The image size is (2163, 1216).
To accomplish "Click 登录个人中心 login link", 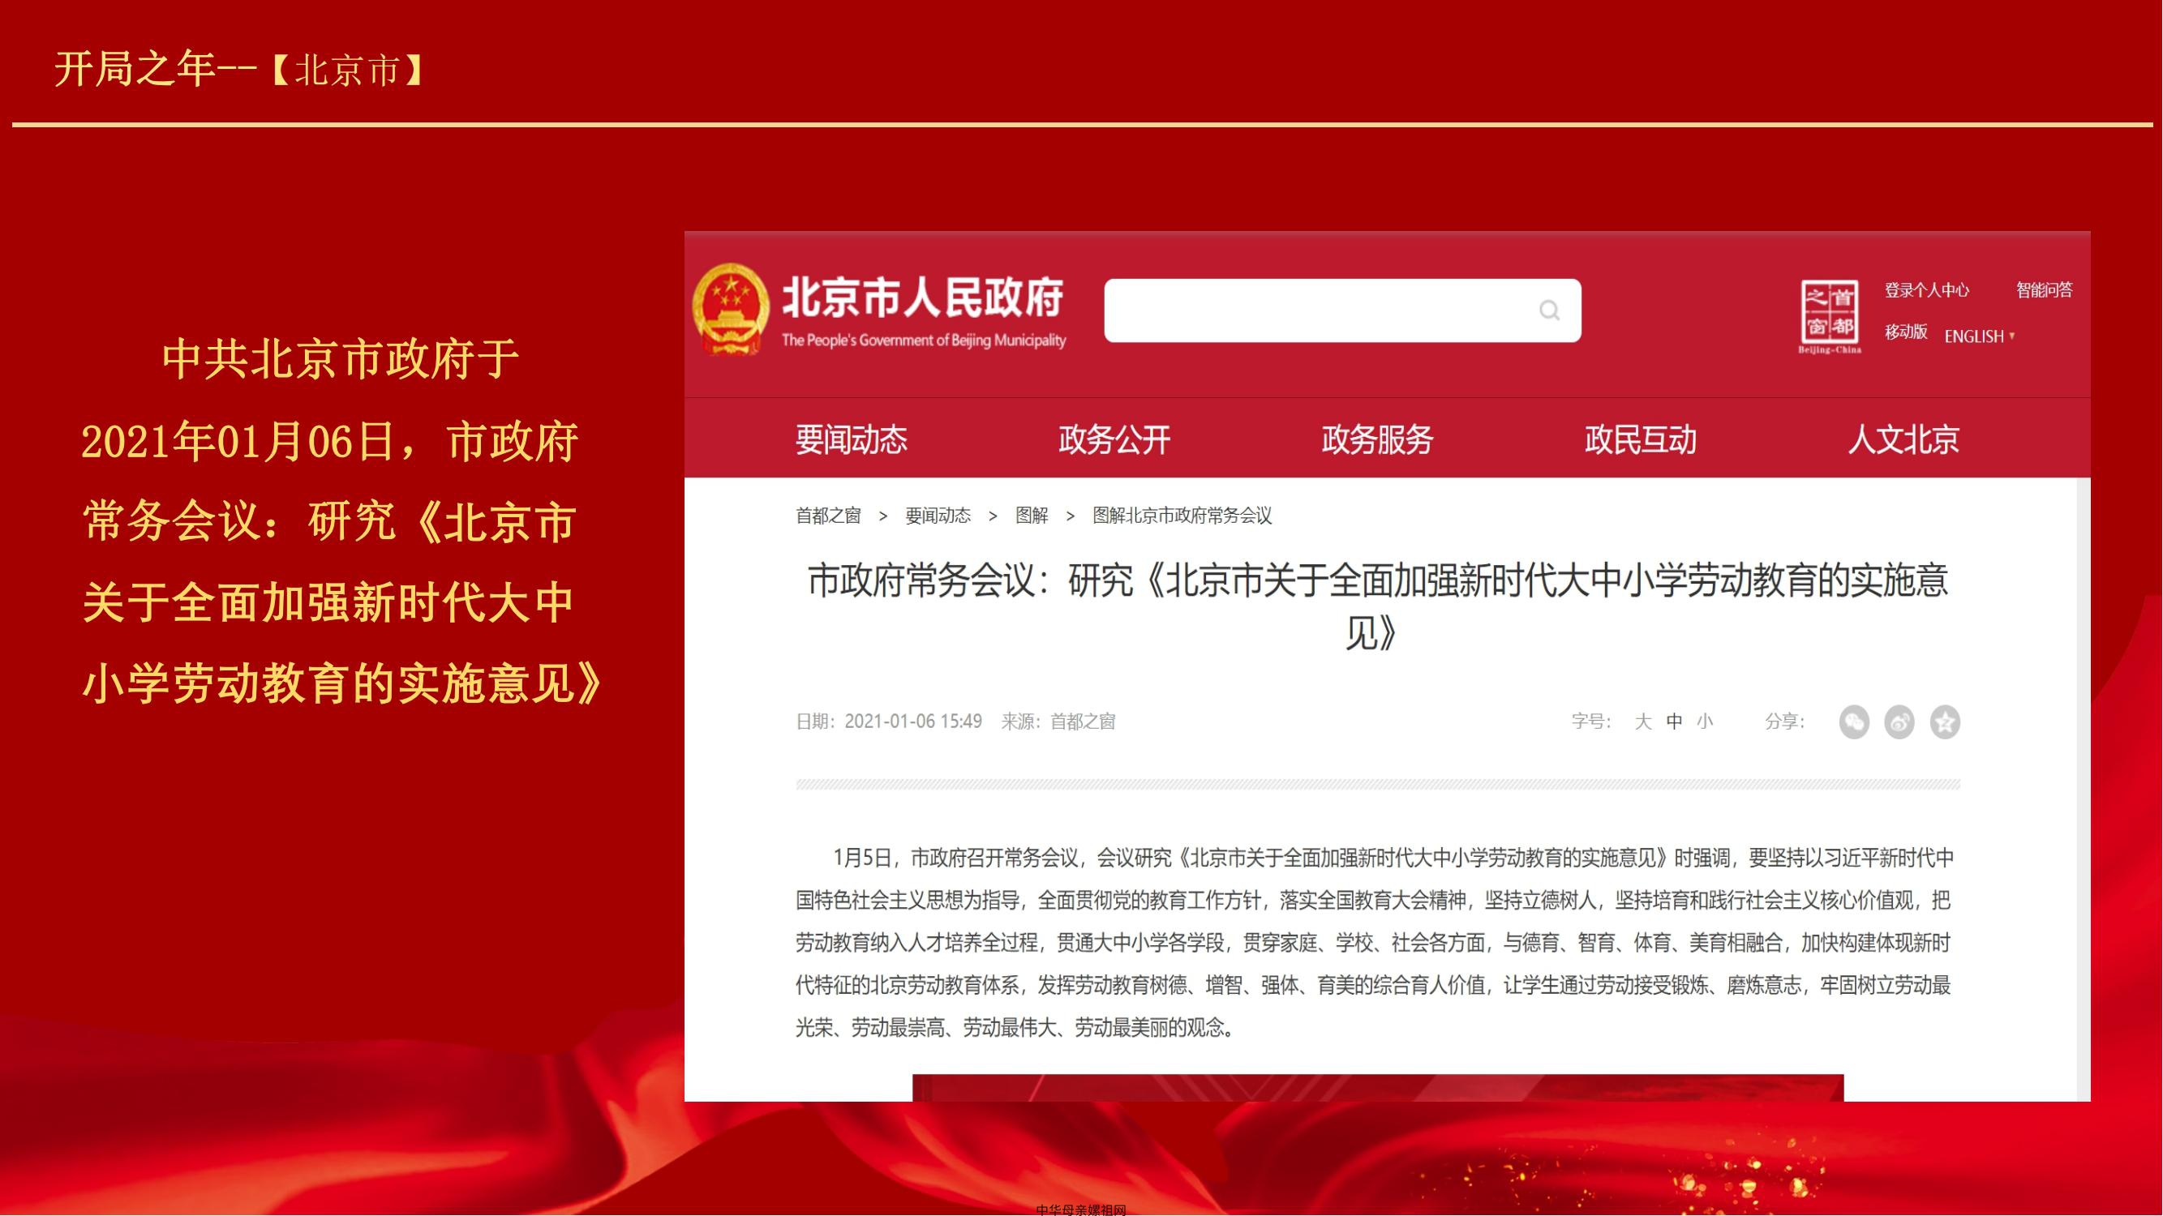I will click(x=1926, y=290).
